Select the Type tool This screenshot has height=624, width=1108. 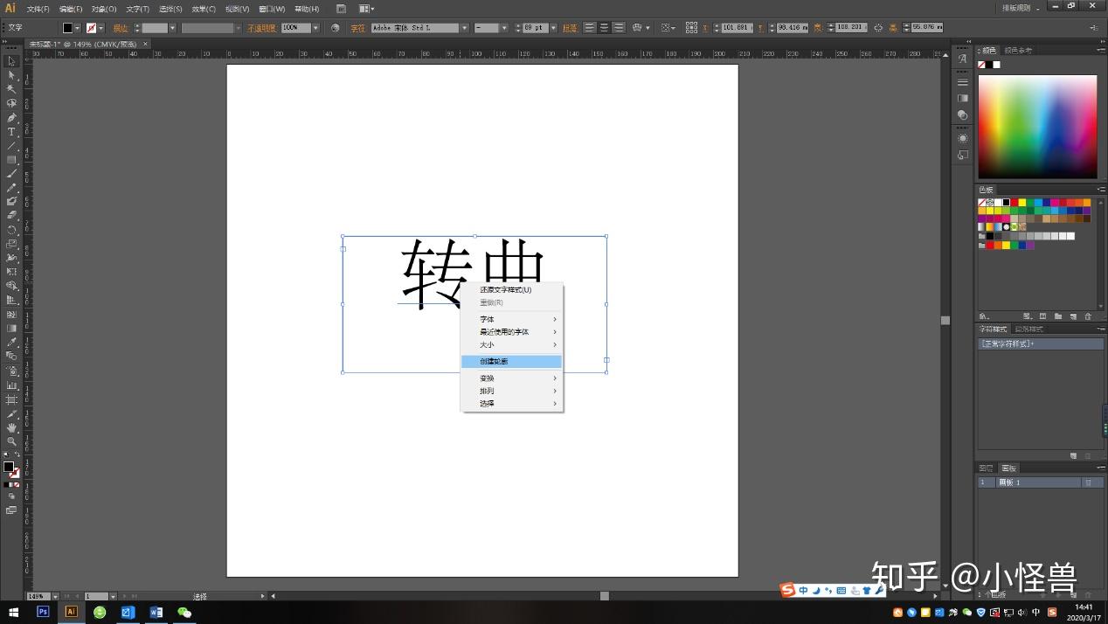11,132
